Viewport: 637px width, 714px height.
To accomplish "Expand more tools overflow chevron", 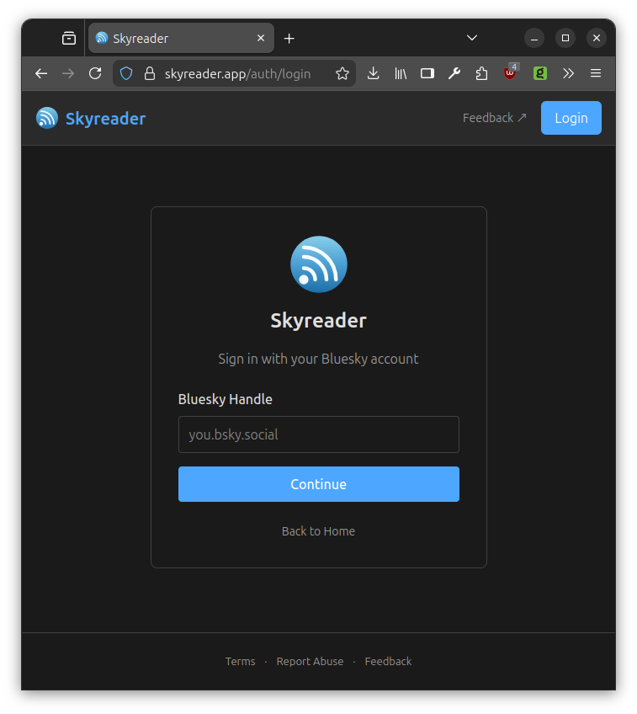I will pos(568,73).
